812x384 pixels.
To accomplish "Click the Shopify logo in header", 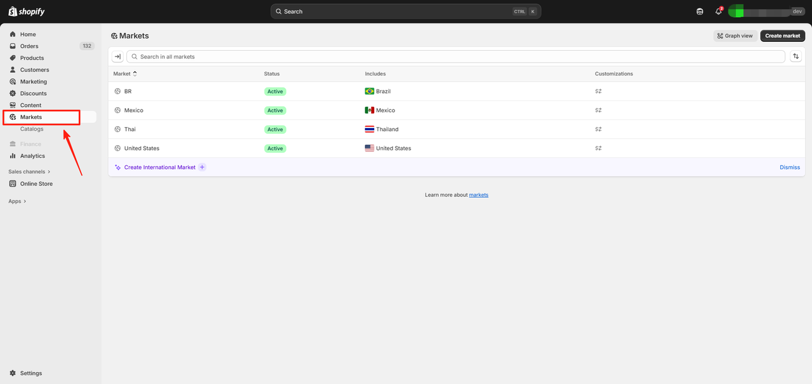I will coord(26,11).
